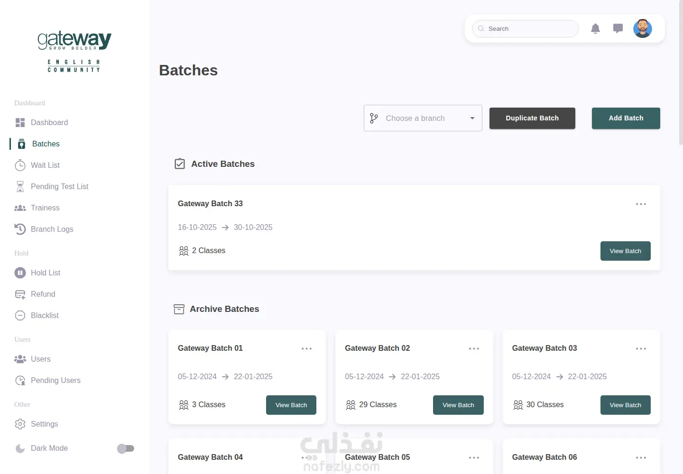The width and height of the screenshot is (683, 474).
Task: Click the Hold List pause icon
Action: tap(20, 273)
